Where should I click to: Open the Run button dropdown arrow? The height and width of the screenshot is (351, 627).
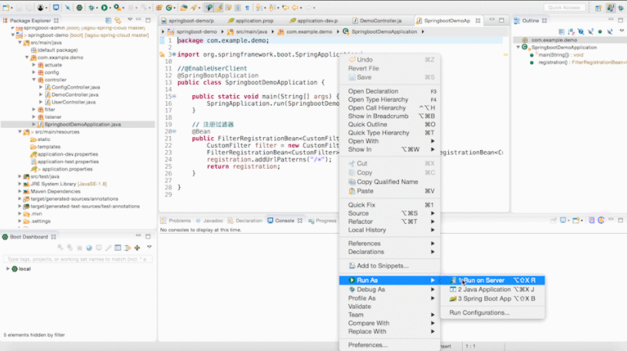[x=111, y=8]
